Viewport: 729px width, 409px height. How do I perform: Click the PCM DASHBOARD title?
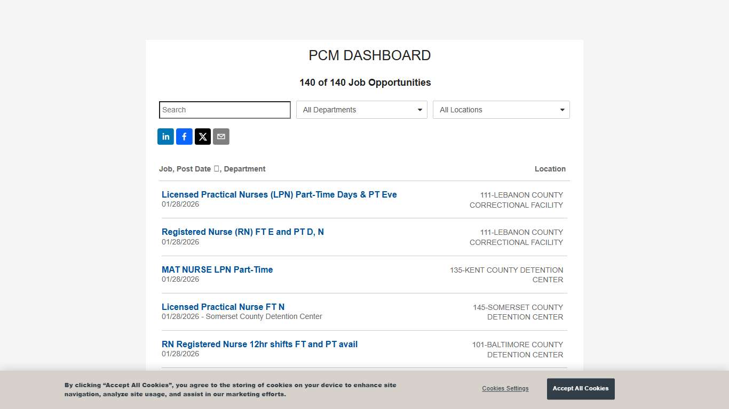(x=369, y=55)
